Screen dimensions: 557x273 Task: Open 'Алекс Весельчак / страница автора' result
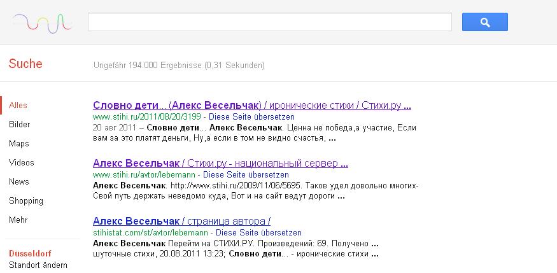(181, 221)
